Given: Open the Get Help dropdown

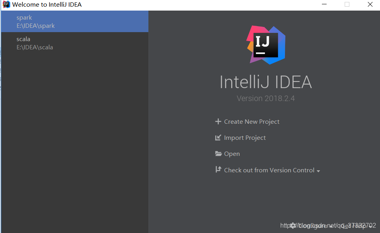Looking at the screenshot, I should [x=357, y=226].
